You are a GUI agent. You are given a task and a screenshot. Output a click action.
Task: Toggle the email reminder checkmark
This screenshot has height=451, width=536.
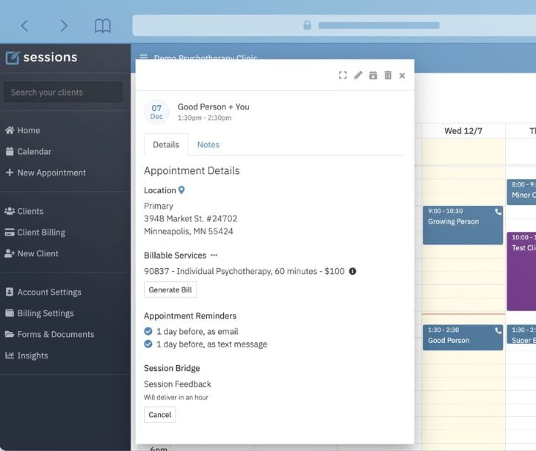148,331
